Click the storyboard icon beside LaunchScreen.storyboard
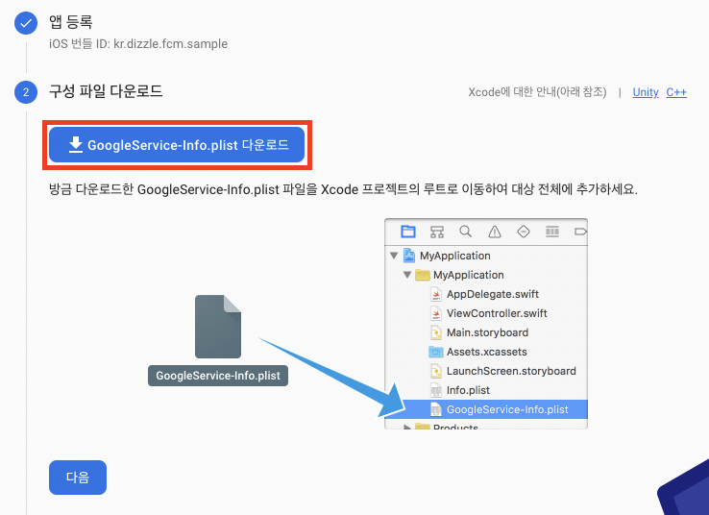The height and width of the screenshot is (515, 709). click(x=435, y=371)
